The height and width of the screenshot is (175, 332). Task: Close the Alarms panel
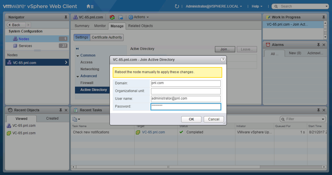coord(324,45)
